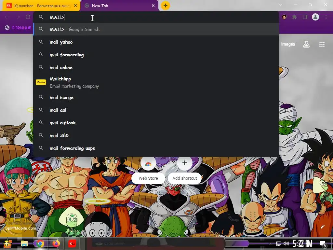The height and width of the screenshot is (250, 333).
Task: Open the Search Labs flask icon
Action: 306,44
